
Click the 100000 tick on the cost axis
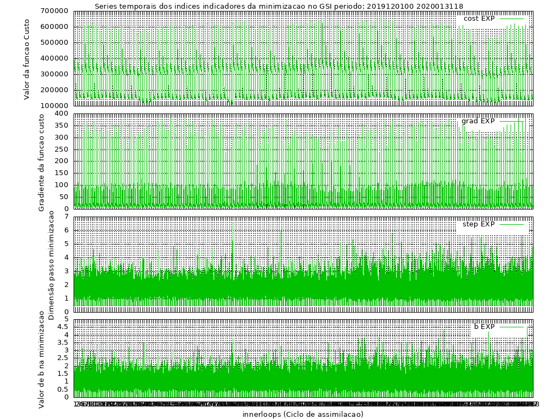[x=56, y=106]
